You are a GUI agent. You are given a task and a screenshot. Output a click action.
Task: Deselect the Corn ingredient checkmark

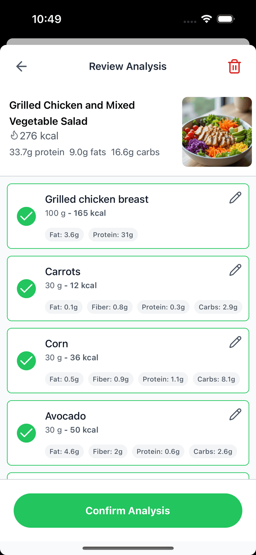point(26,361)
